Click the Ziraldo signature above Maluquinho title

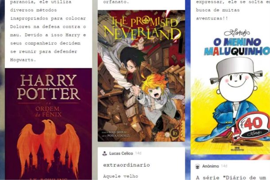pyautogui.click(x=237, y=33)
